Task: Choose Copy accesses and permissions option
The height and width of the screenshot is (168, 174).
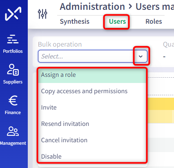Action: [92, 91]
